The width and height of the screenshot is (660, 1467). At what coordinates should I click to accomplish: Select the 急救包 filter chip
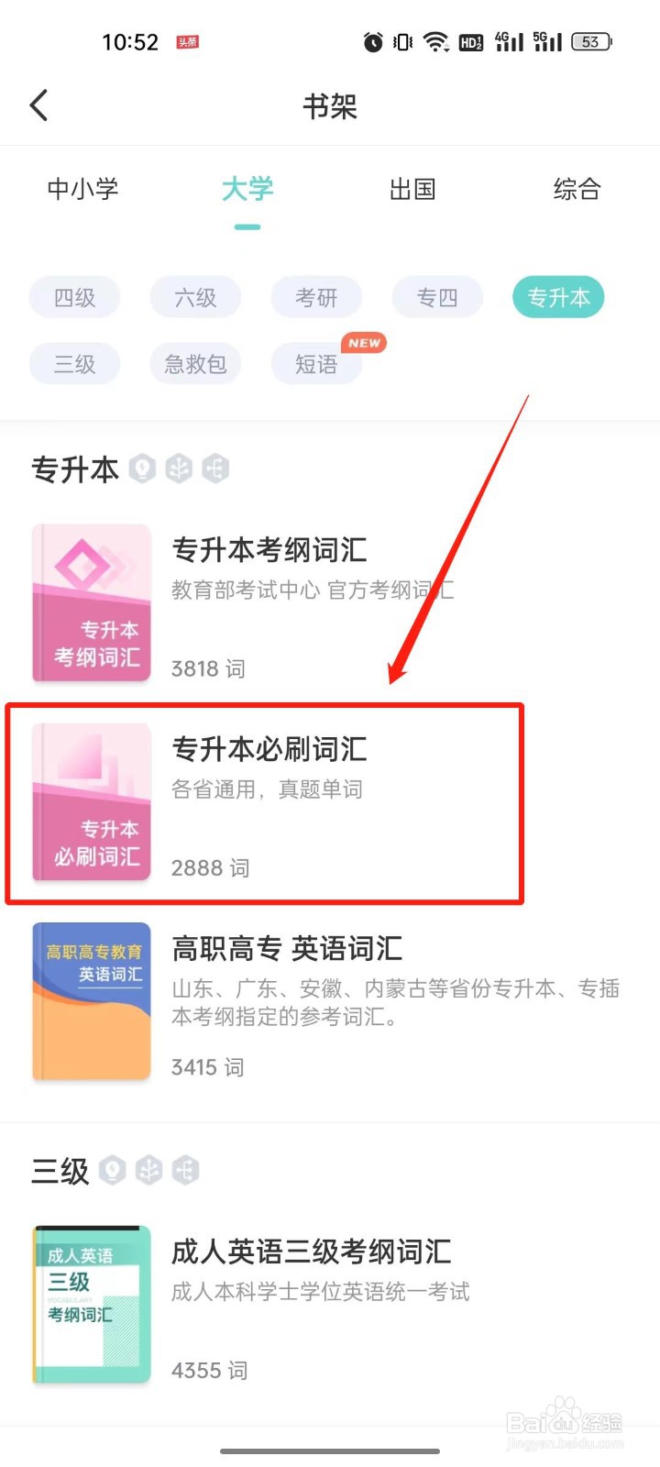[196, 364]
